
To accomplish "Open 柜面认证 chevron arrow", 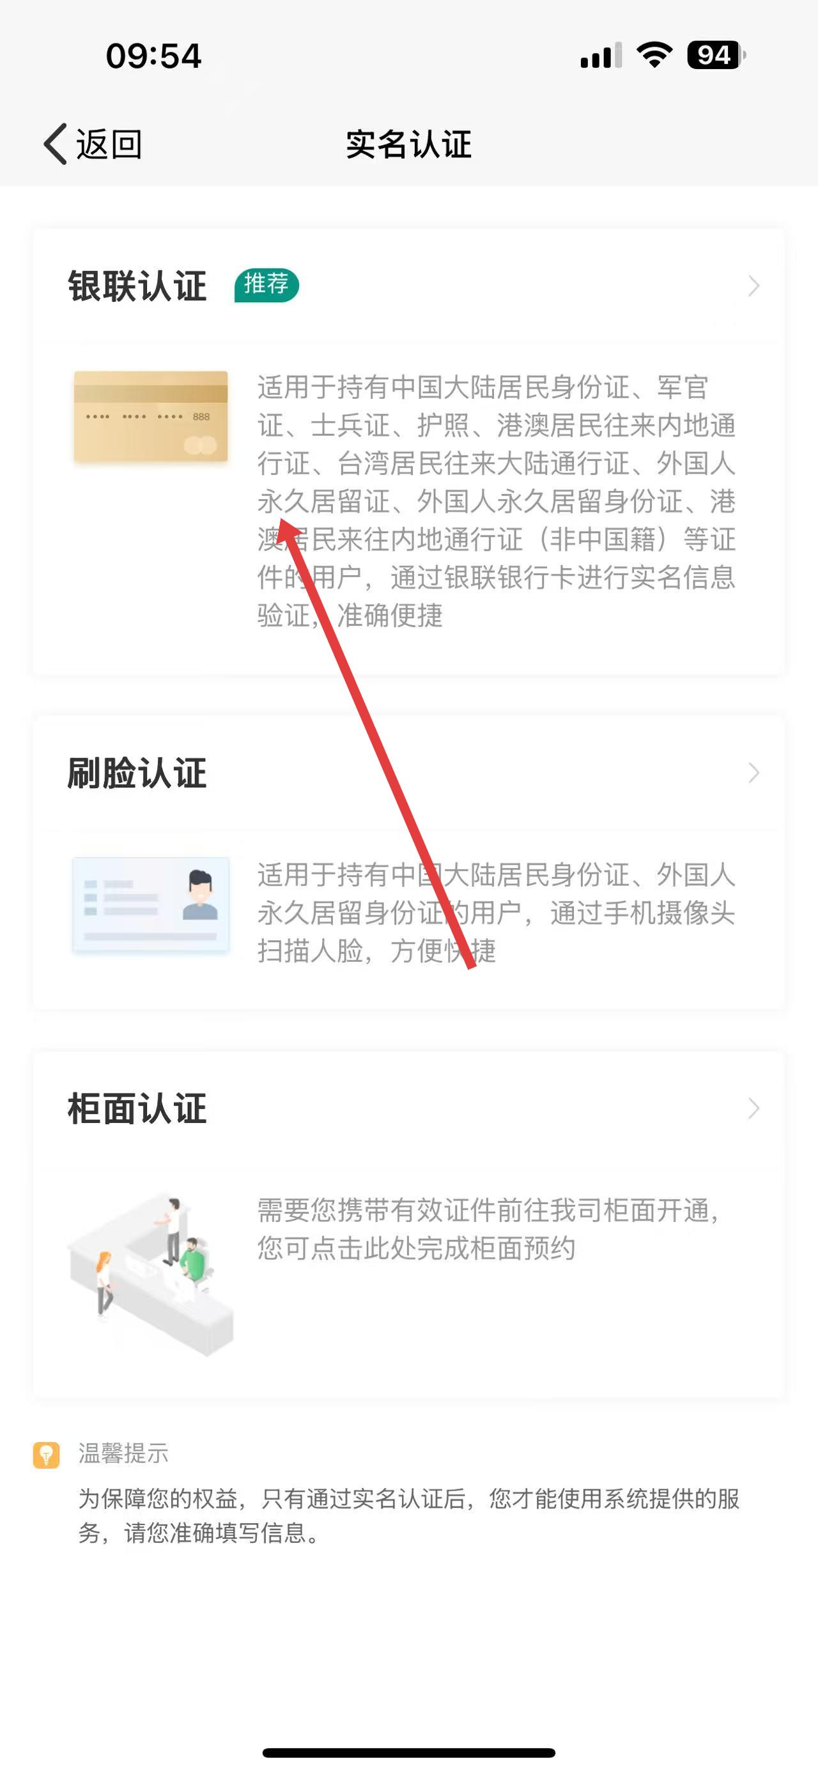I will click(x=754, y=1109).
